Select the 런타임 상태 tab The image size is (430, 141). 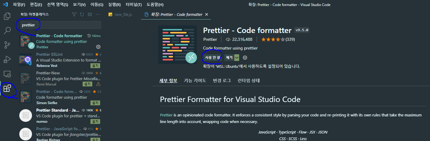pyautogui.click(x=249, y=80)
